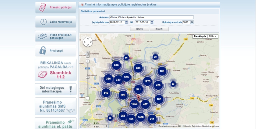Viewport: 256px width, 129px height.
Task: Click the padlock icon beside Prisijungti
Action: pyautogui.click(x=43, y=51)
